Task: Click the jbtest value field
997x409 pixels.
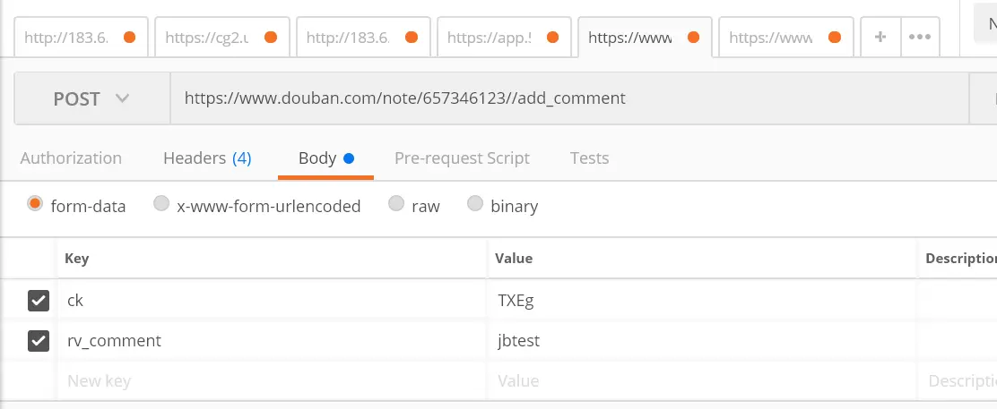Action: point(699,341)
